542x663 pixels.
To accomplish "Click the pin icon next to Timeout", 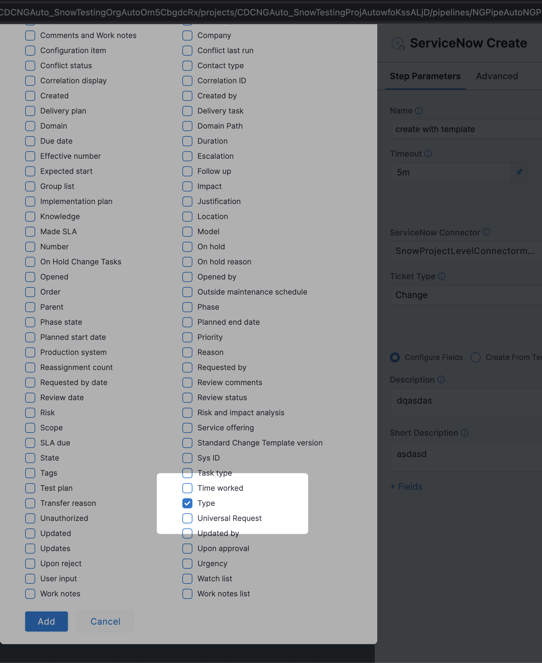I will [519, 172].
